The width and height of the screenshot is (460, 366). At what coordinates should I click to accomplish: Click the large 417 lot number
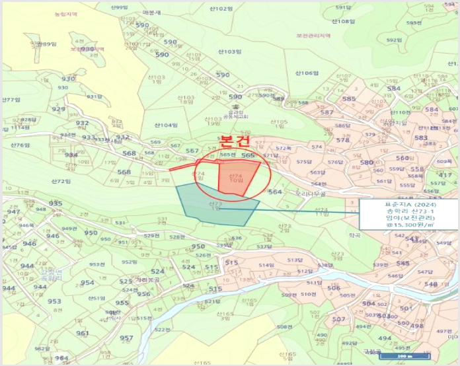(x=445, y=175)
